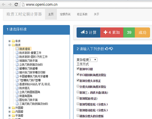
Task: Click the 车床 folder icon
Action: pos(13,41)
